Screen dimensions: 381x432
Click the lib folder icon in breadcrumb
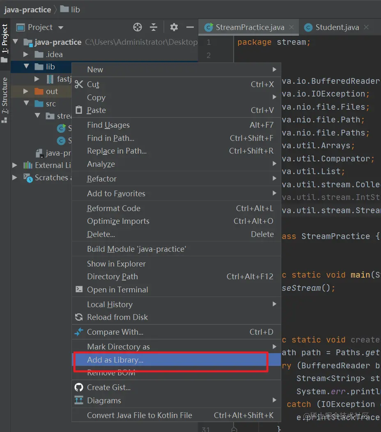point(64,9)
